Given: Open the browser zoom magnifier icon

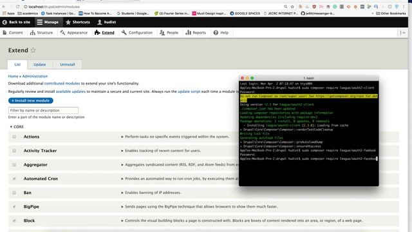Looking at the screenshot, I should (x=286, y=6).
